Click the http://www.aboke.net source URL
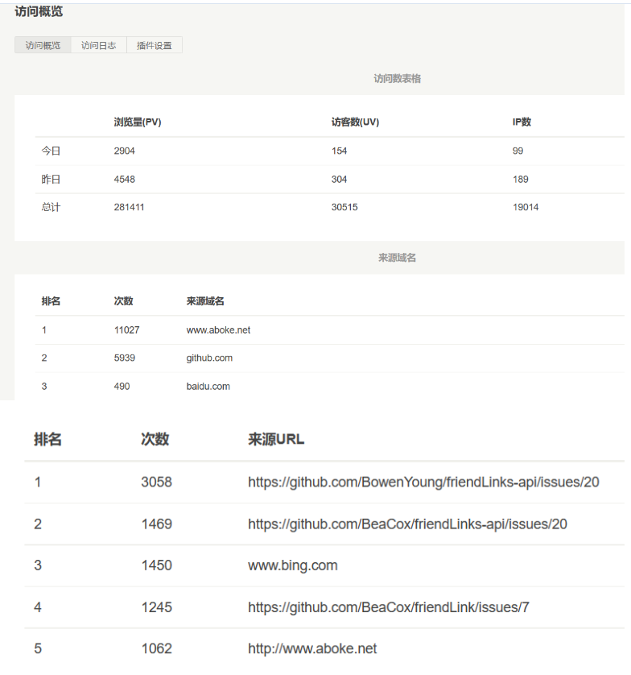Screen dimensions: 631x675 tap(312, 648)
